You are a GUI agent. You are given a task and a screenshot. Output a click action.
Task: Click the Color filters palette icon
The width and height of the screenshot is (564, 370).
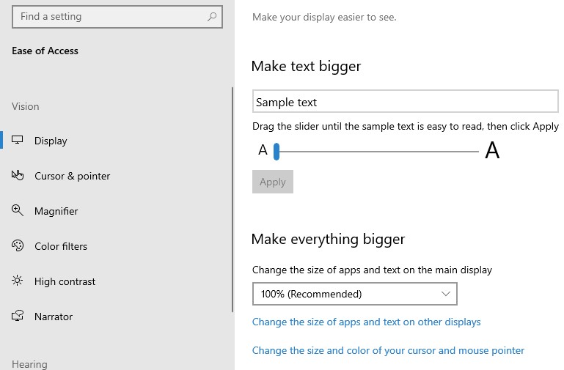[18, 246]
